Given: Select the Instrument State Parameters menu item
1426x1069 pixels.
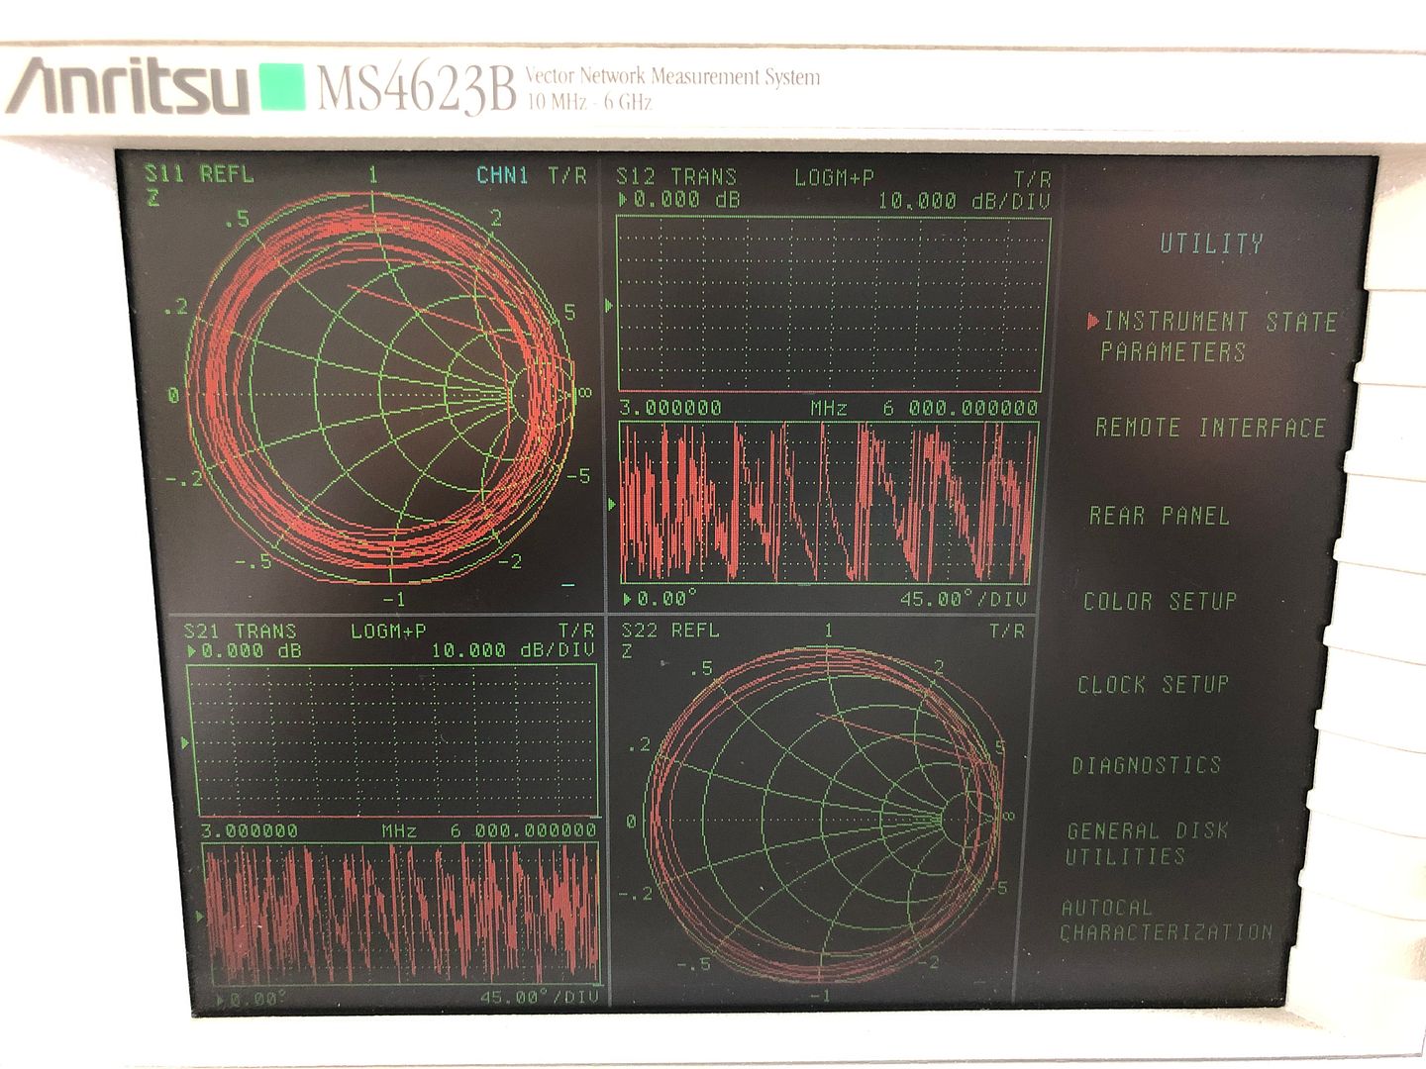Looking at the screenshot, I should (1218, 337).
